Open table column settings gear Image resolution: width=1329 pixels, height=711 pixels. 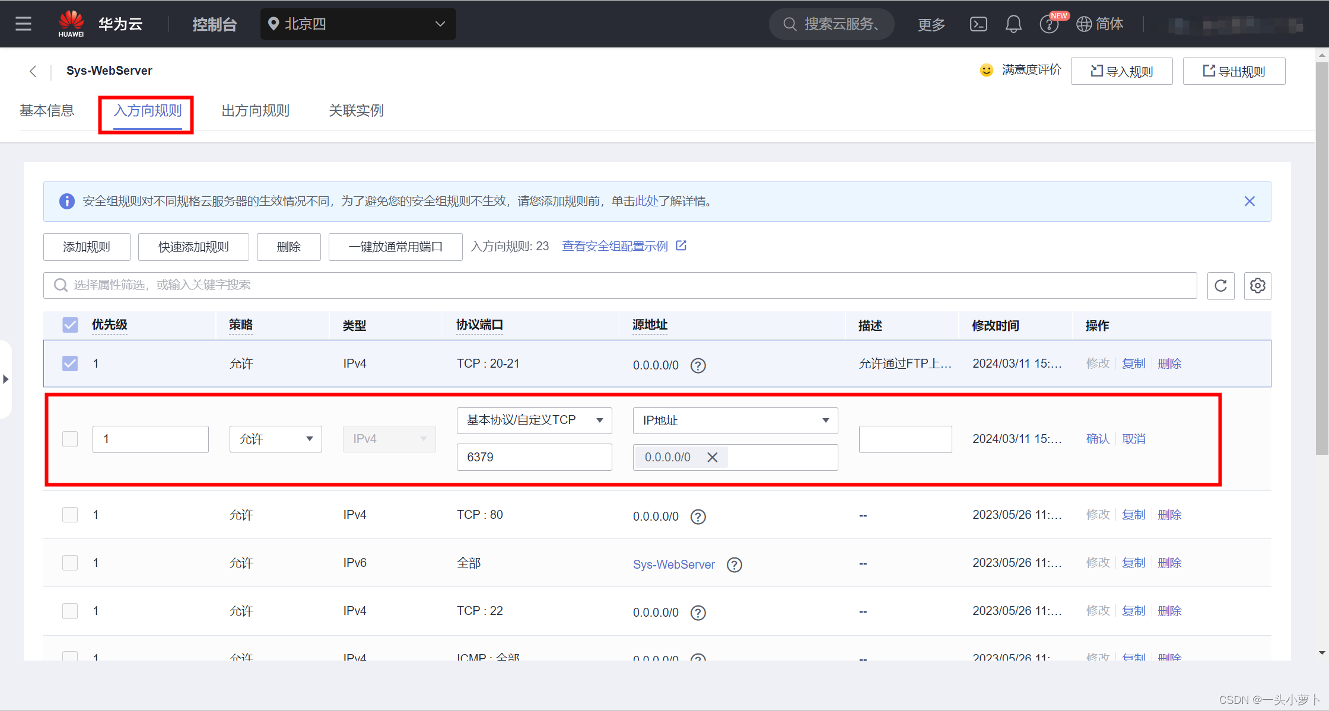pyautogui.click(x=1257, y=286)
